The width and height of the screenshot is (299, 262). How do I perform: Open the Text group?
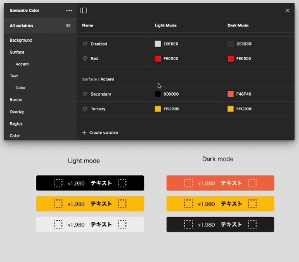(x=14, y=76)
